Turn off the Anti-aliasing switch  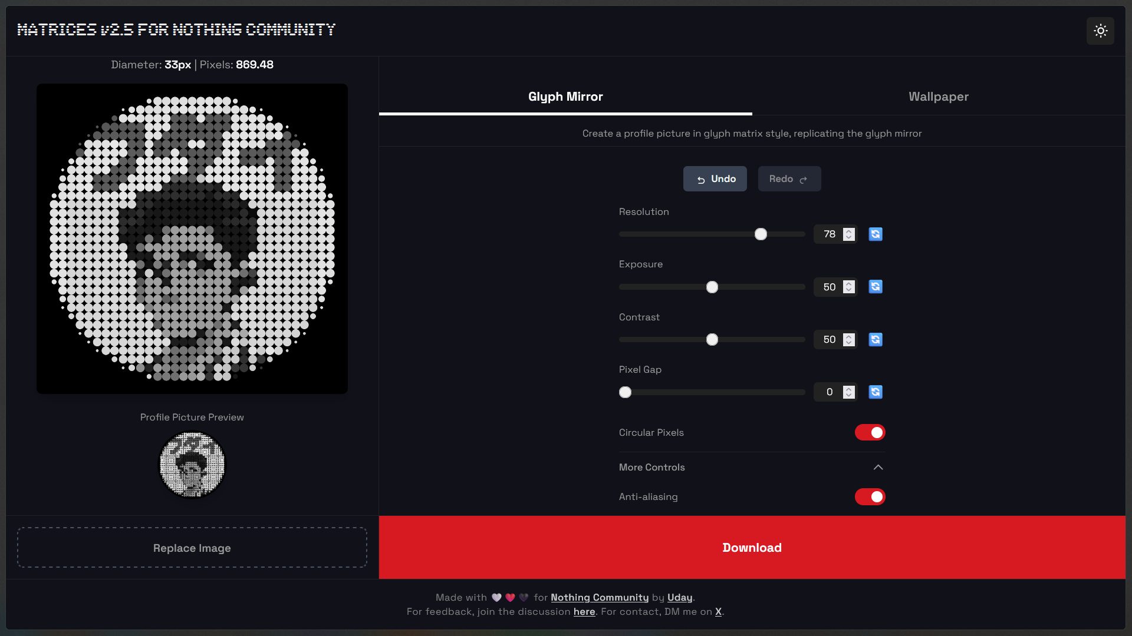[870, 496]
